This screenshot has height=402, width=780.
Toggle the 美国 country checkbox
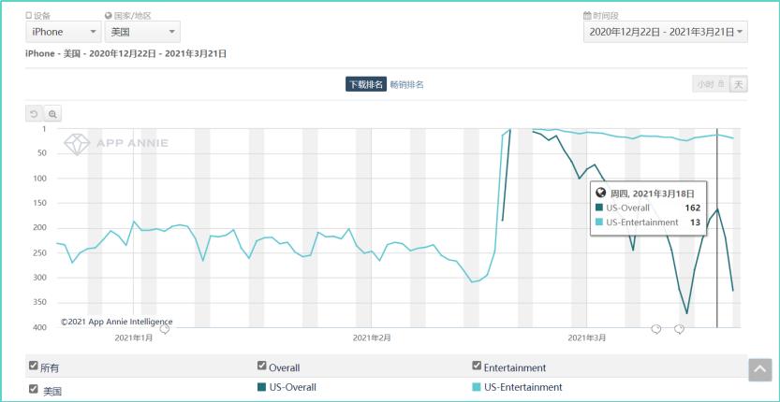[35, 388]
